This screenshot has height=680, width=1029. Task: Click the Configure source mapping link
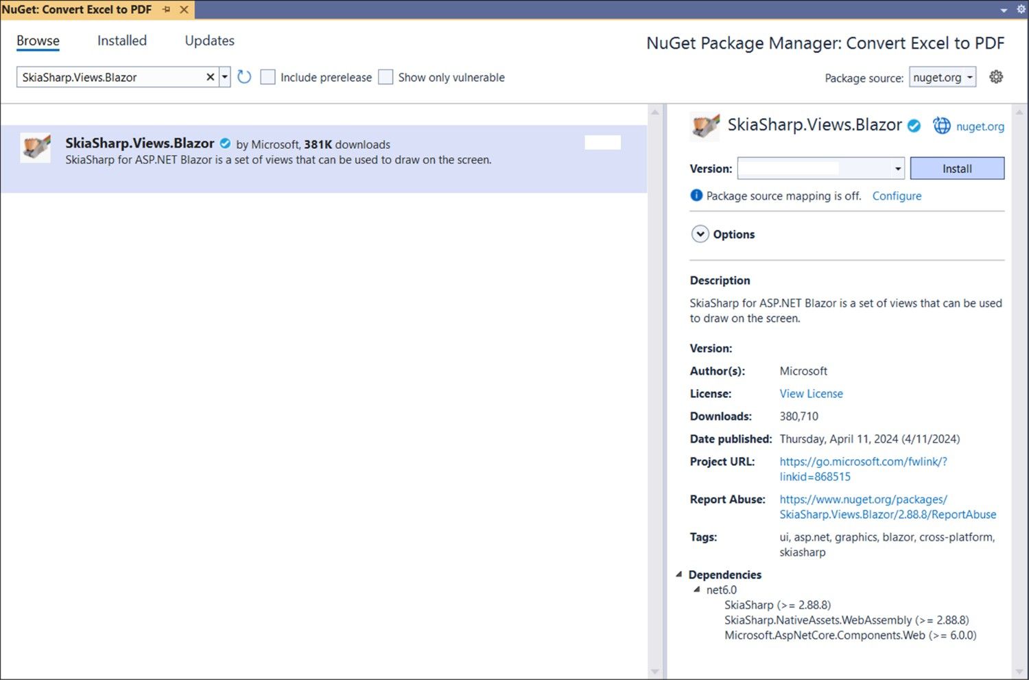(x=897, y=196)
